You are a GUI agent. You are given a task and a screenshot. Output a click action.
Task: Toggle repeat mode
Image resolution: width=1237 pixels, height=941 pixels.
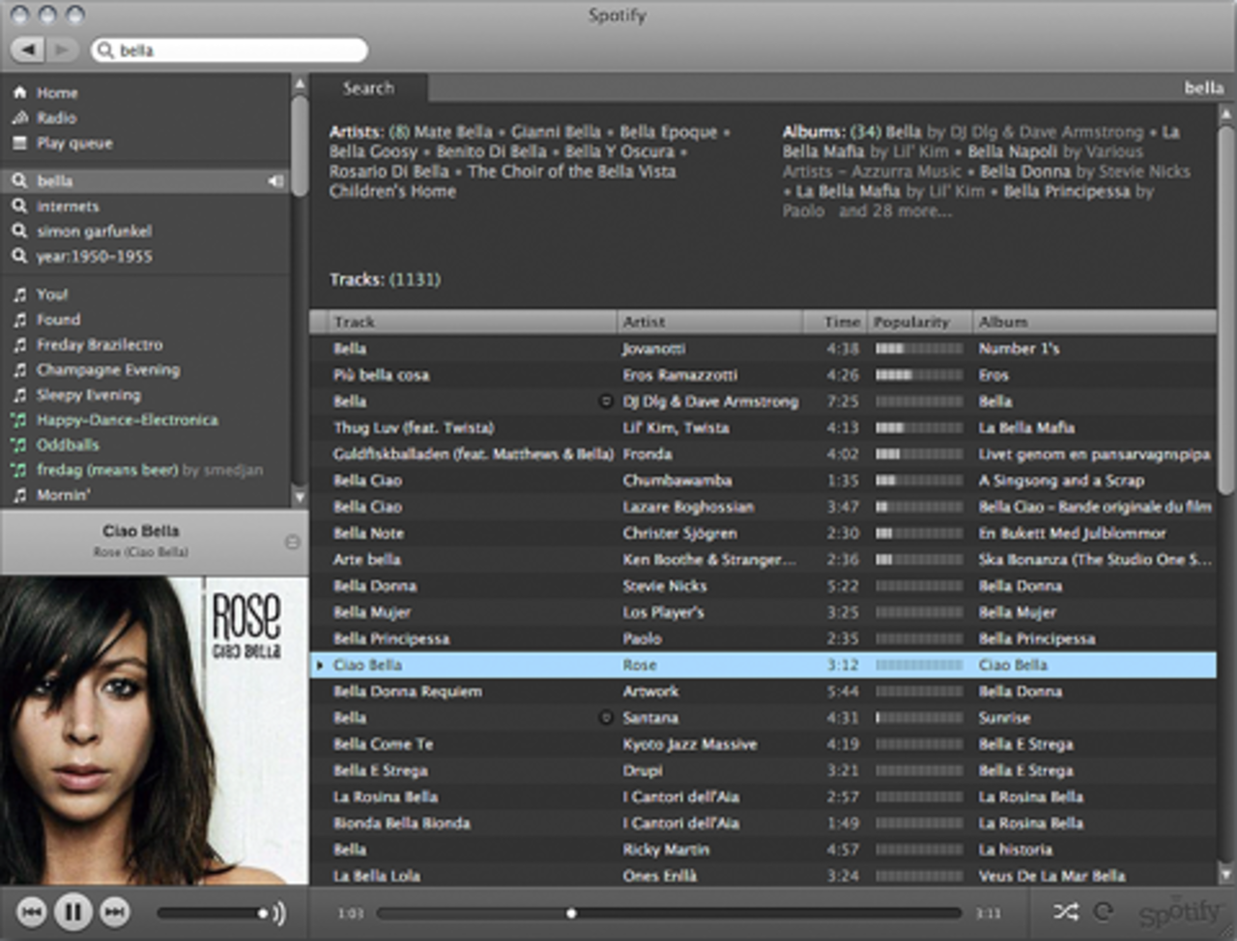1104,910
